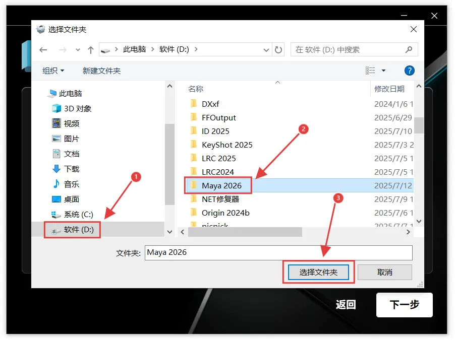The height and width of the screenshot is (340, 455).
Task: Minimize the installer window
Action: tap(404, 15)
